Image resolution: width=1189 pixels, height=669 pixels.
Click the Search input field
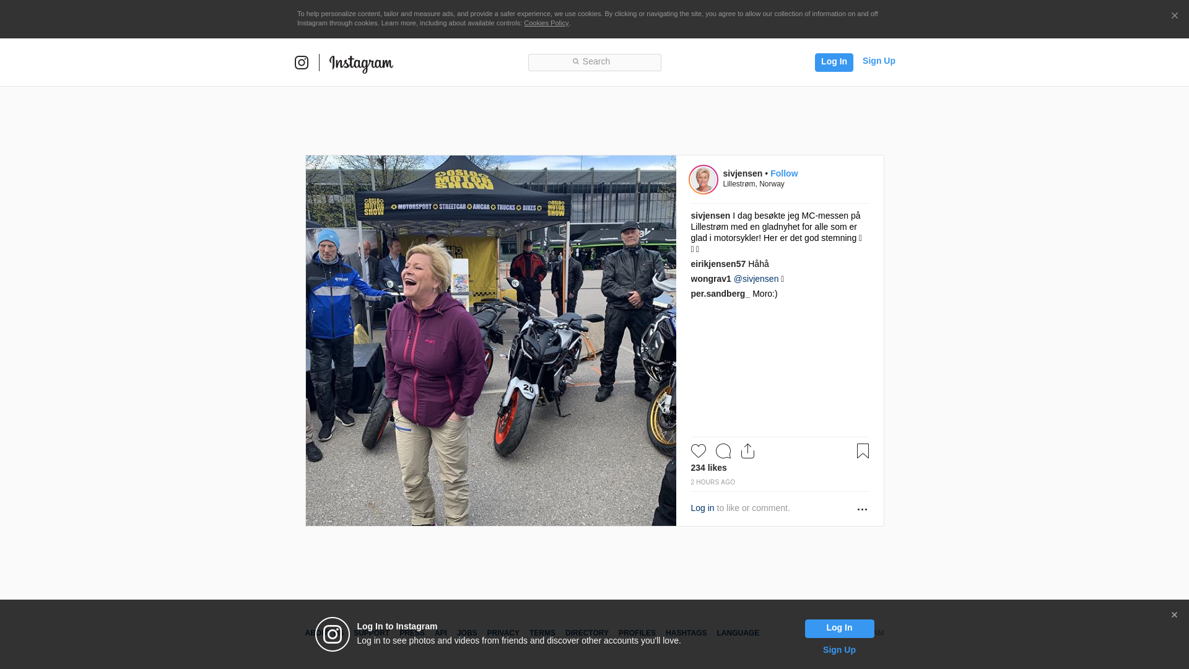(594, 62)
